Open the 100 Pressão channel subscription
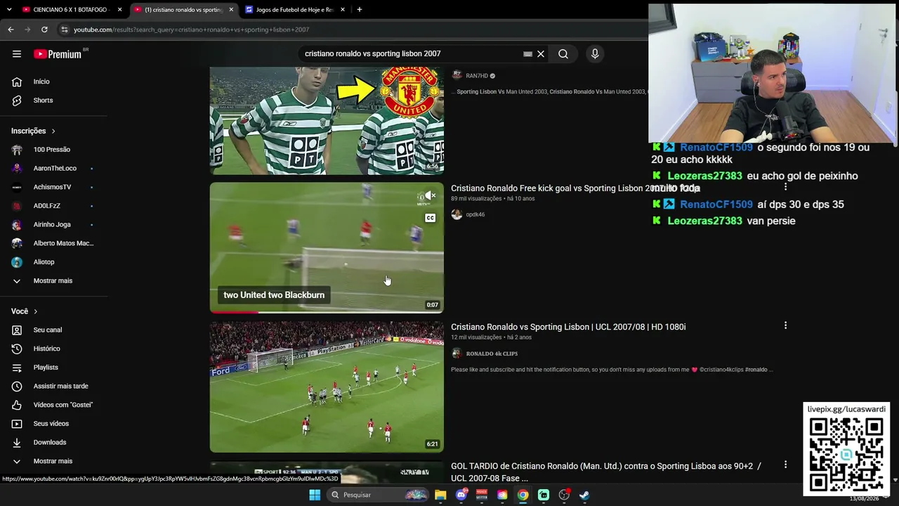Viewport: 899px width, 506px height. tap(53, 150)
